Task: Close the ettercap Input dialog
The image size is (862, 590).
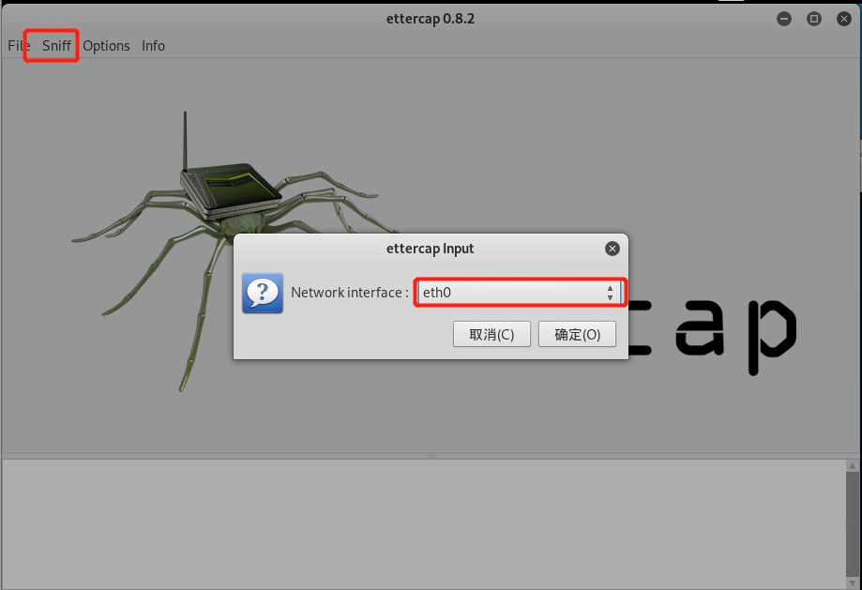Action: click(612, 249)
